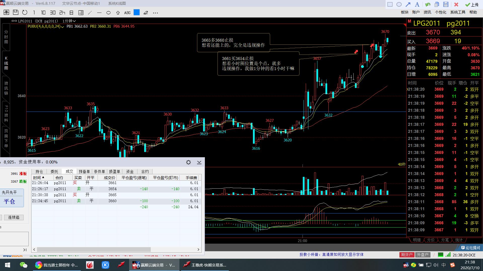
Task: Cancel screenshot with the red X icon
Action: tap(456, 4)
